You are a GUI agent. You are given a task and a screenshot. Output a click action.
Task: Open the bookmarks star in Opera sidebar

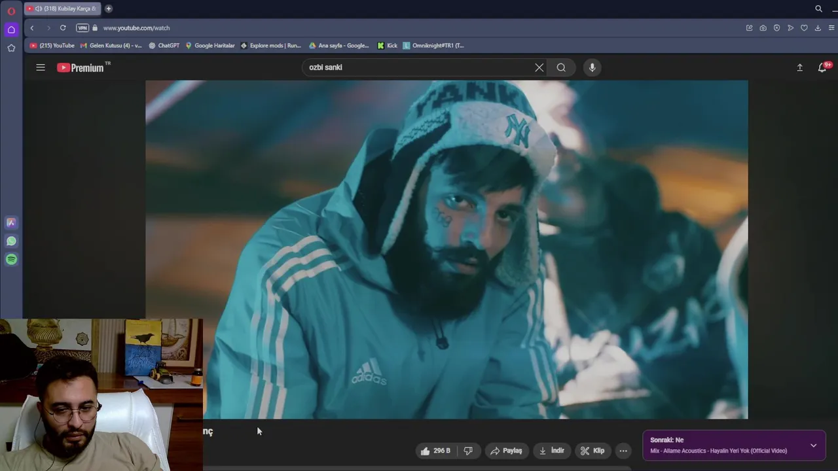click(11, 48)
